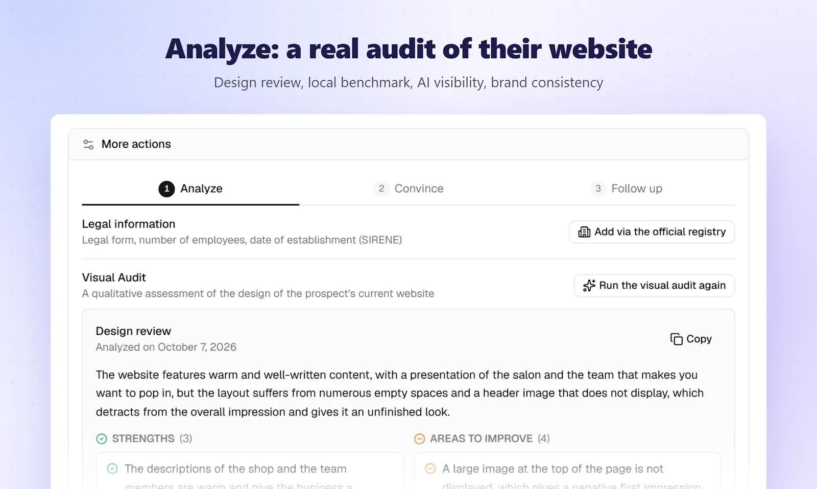This screenshot has width=817, height=489.
Task: Click the 'Analyze: a real audit' headline
Action: tap(408, 50)
